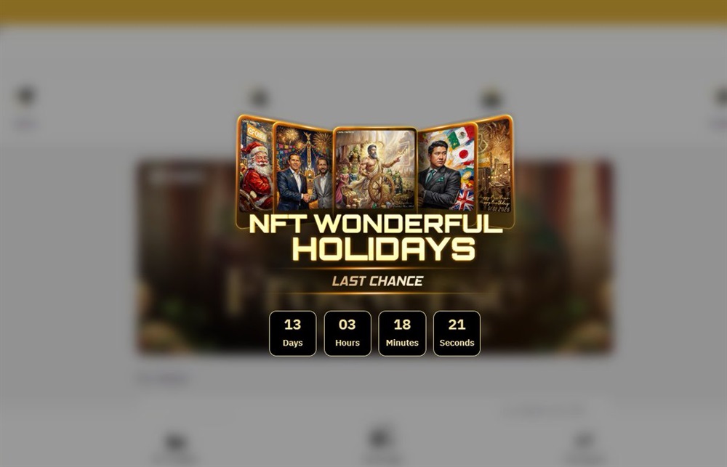
Task: Click the blurred logo on background banner
Action: [x=177, y=176]
